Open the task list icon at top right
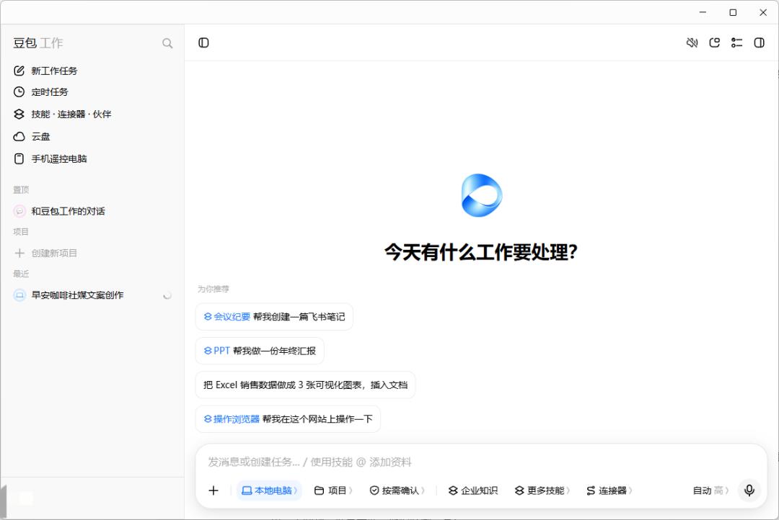The height and width of the screenshot is (520, 779). point(736,42)
